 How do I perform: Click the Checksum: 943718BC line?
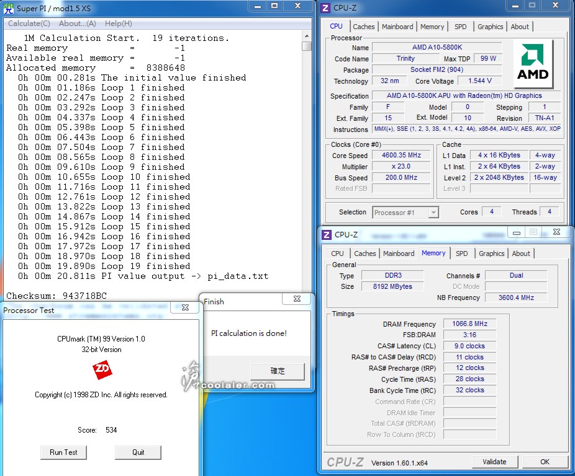click(57, 296)
